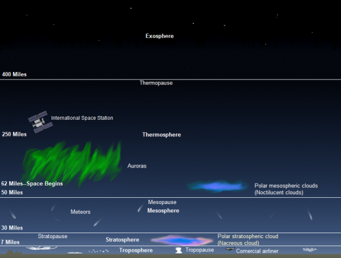Select the '250 Miles' altitude label
This screenshot has width=341, height=258.
(14, 134)
